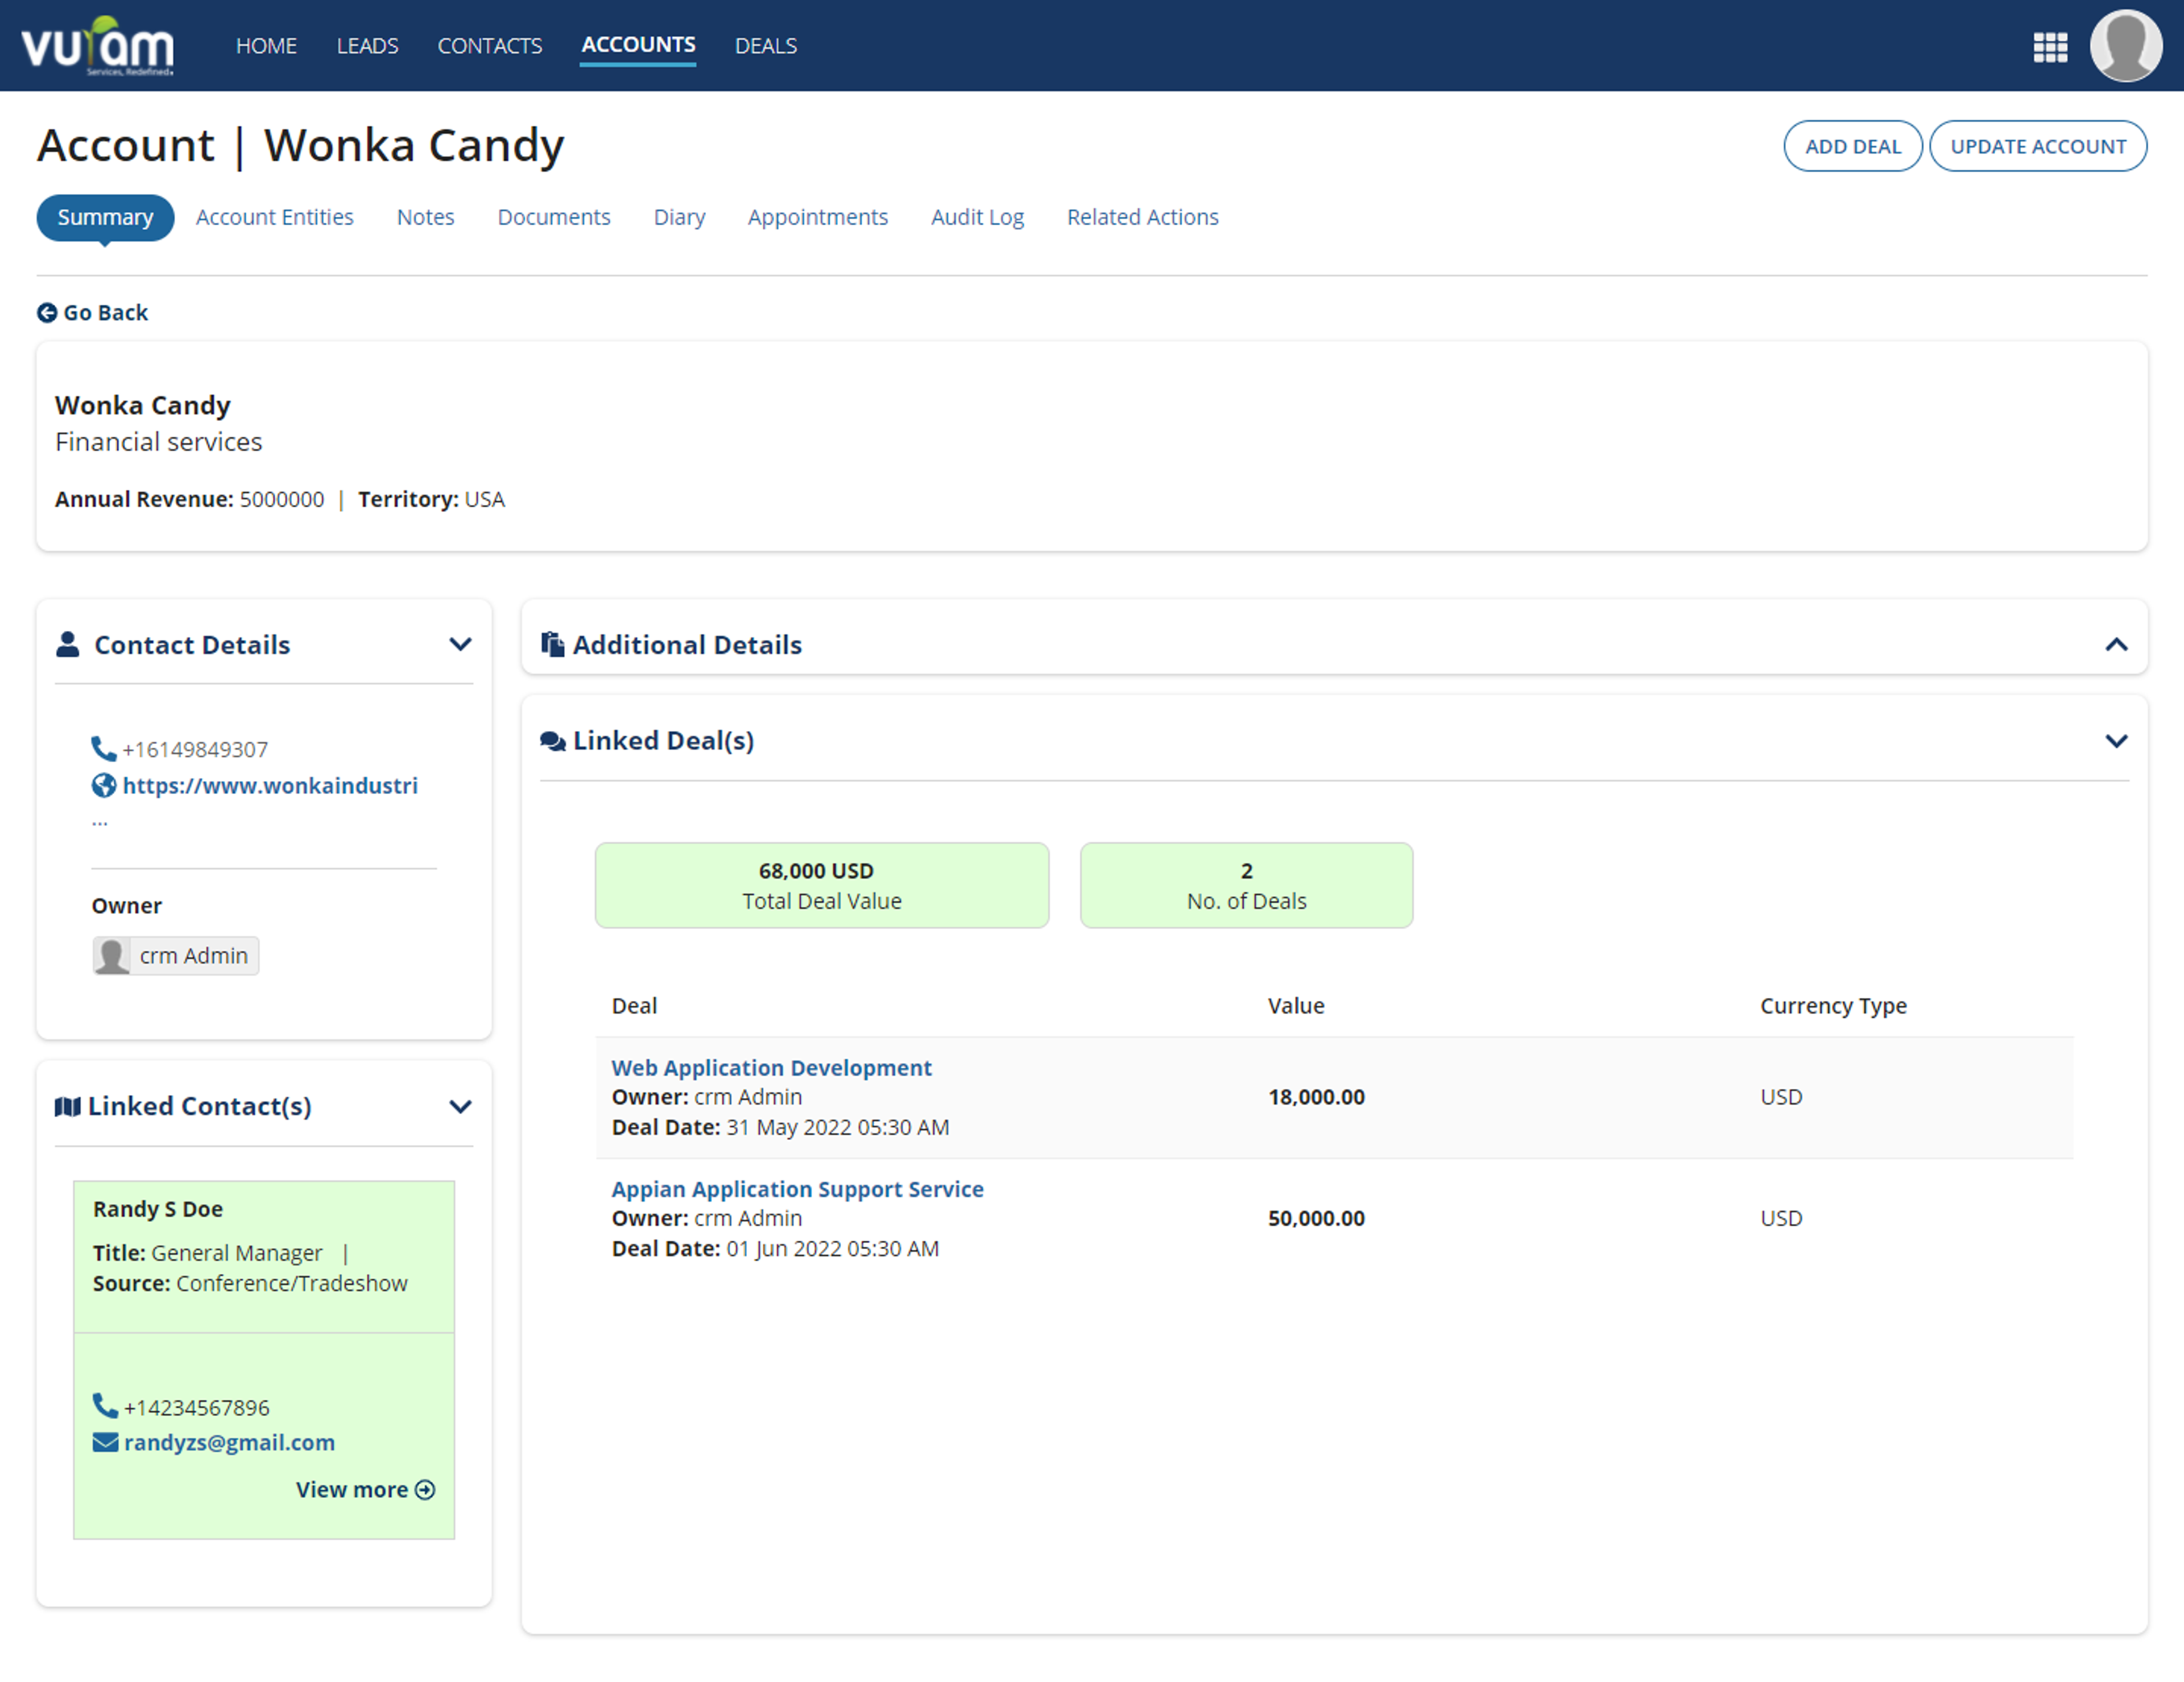Switch to the Notes tab
This screenshot has height=1682, width=2184.
coord(425,217)
